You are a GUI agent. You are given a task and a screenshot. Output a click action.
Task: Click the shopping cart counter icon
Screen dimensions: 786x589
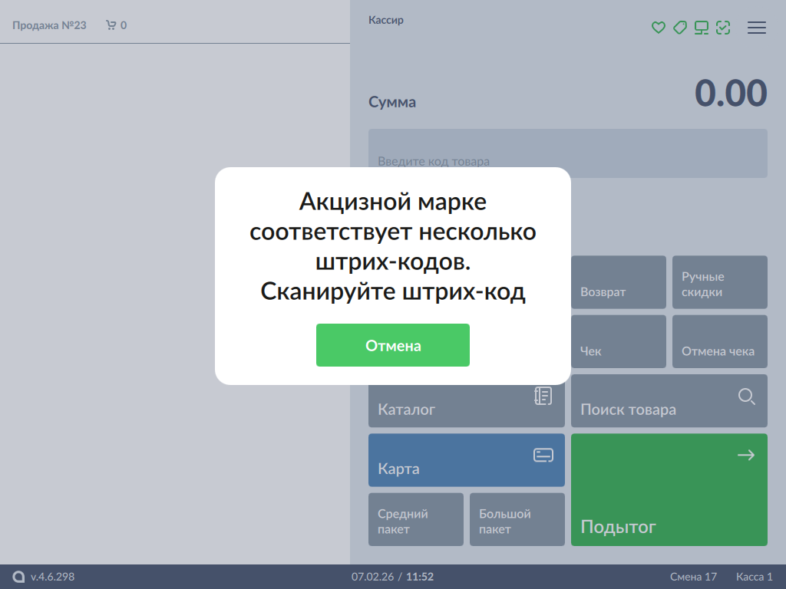(x=111, y=25)
